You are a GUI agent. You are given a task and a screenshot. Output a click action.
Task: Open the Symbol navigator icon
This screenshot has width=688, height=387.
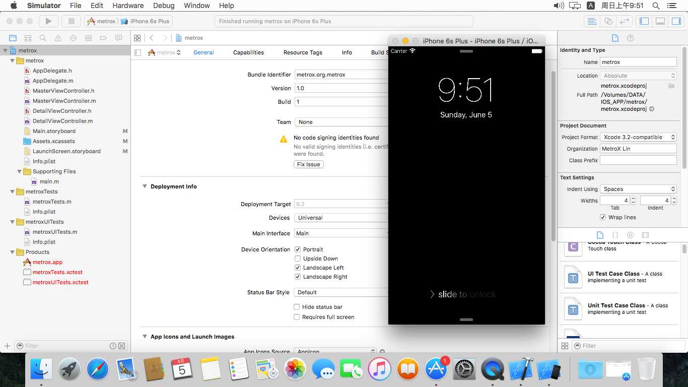click(28, 38)
